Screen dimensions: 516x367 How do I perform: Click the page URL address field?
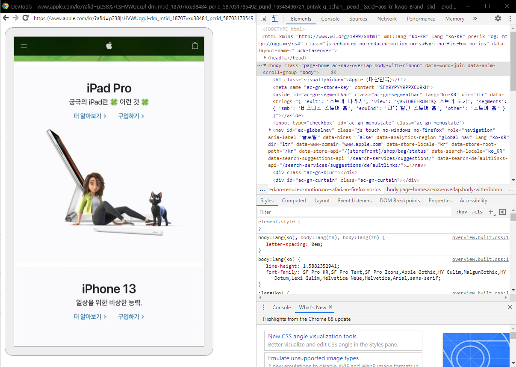pos(143,18)
